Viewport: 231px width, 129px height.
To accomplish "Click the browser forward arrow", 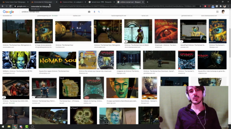I will [x=6, y=6].
